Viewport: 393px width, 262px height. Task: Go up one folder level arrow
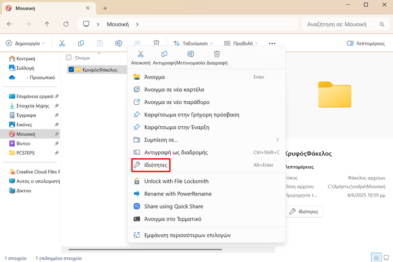tap(47, 24)
